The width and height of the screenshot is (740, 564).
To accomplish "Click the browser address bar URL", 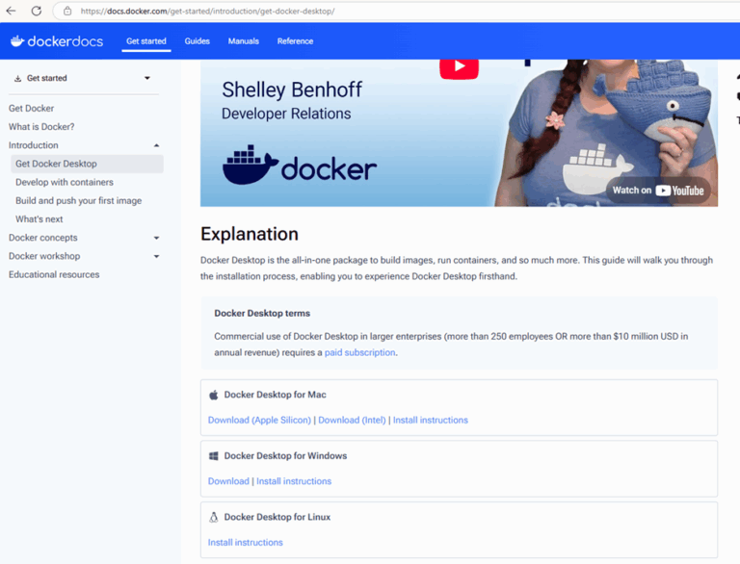I will pyautogui.click(x=207, y=12).
